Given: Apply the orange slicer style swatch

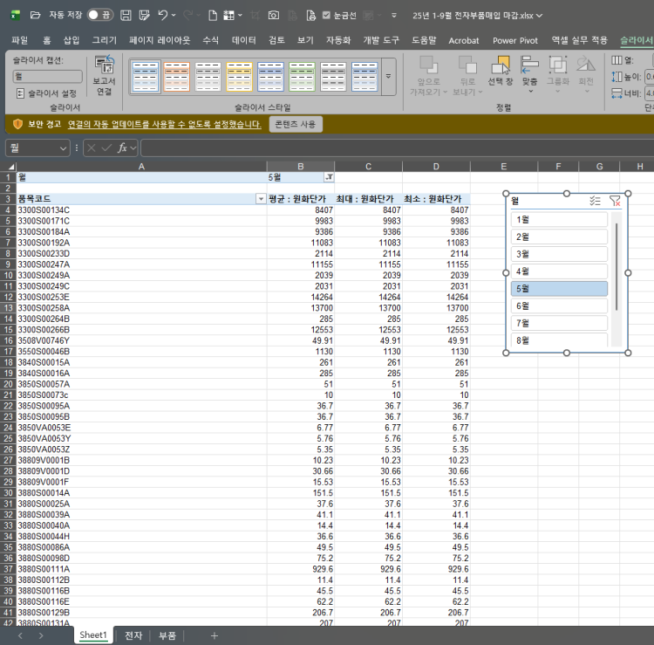Looking at the screenshot, I should pos(176,77).
